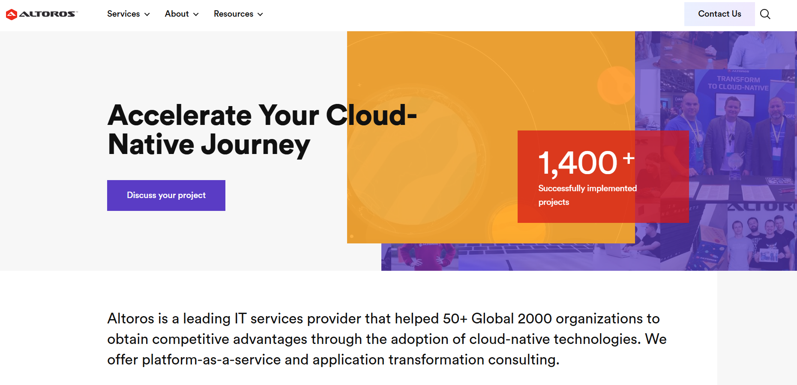
Task: Click the Transform to Cloud-Native booth photo
Action: click(737, 111)
